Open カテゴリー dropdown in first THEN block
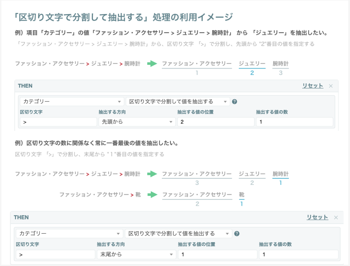The height and width of the screenshot is (266, 350). click(72, 102)
